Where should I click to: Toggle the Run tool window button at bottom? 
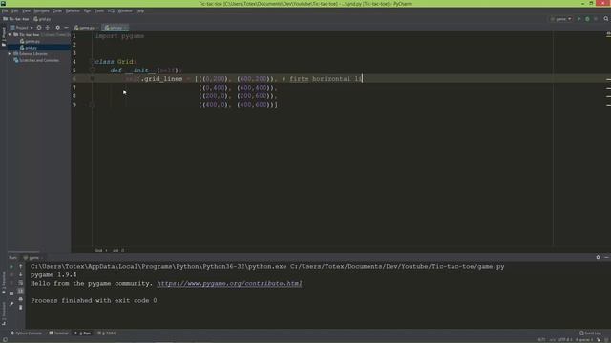(83, 333)
